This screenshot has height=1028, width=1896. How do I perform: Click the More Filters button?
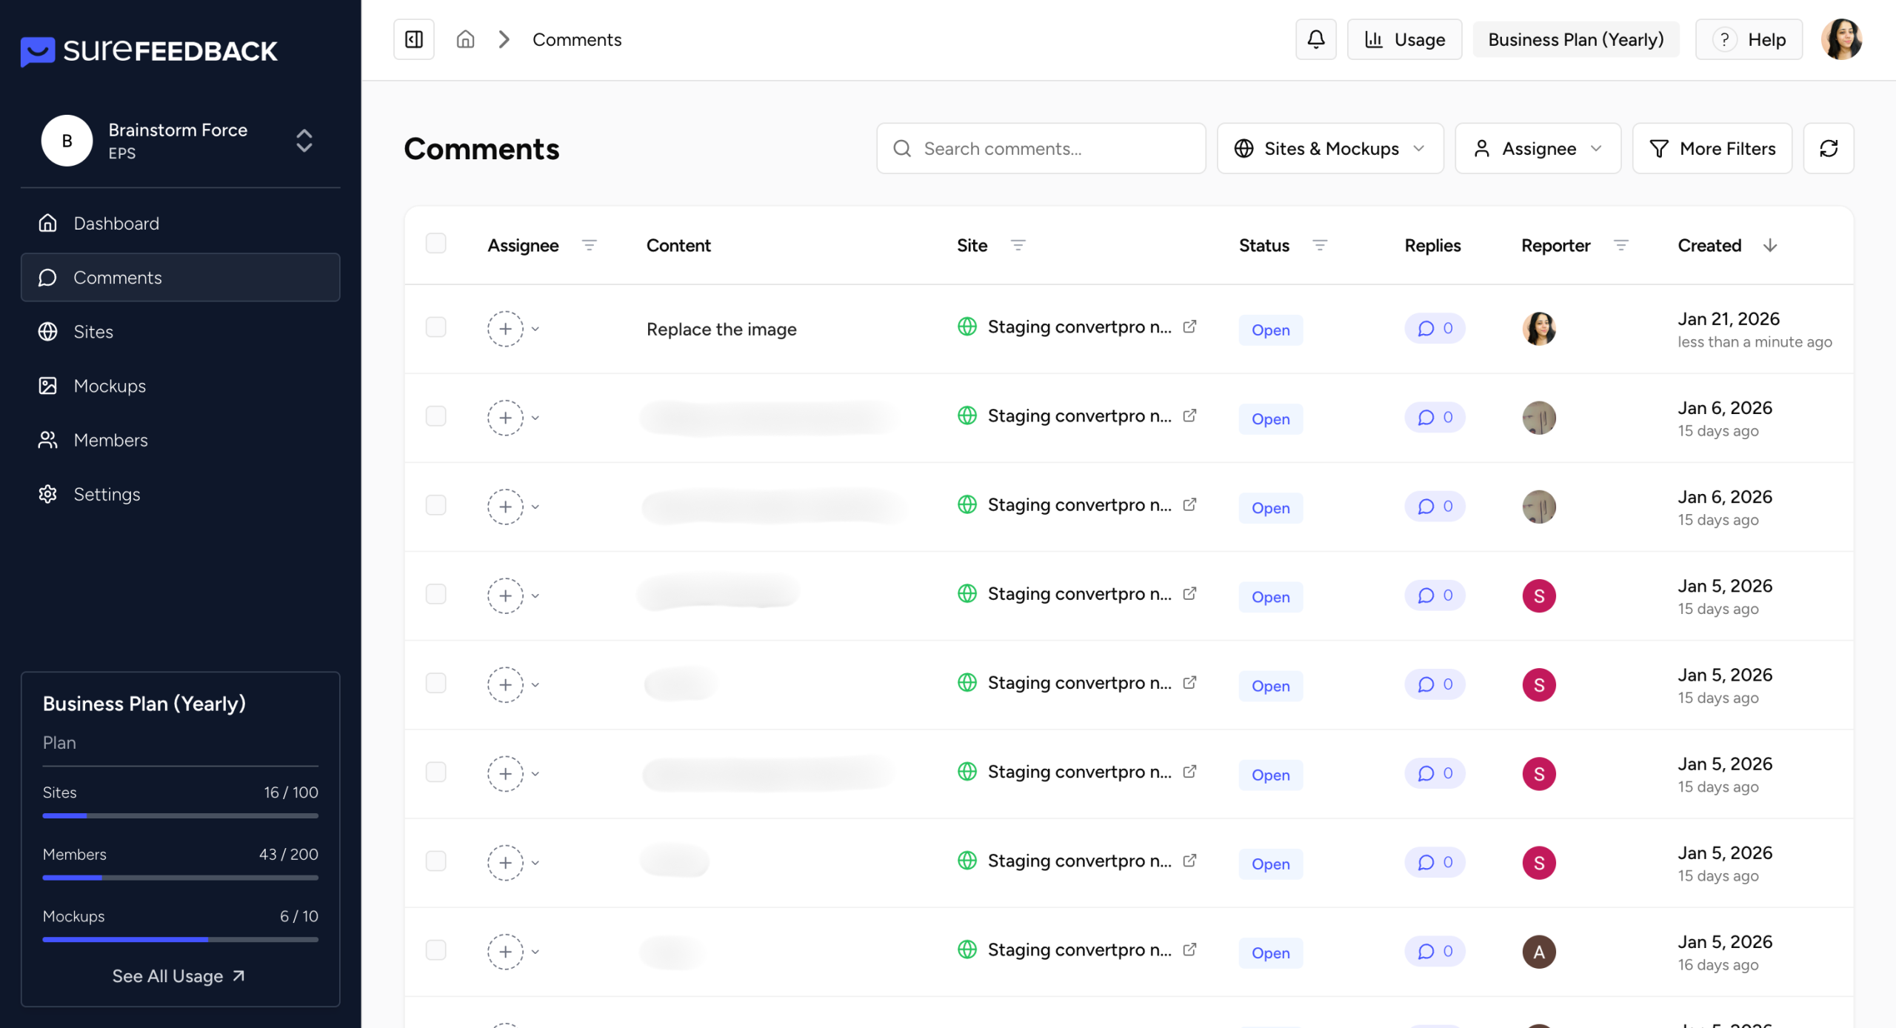(1712, 148)
